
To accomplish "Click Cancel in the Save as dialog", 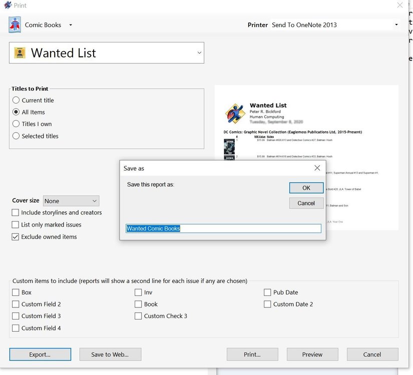I will click(x=306, y=203).
